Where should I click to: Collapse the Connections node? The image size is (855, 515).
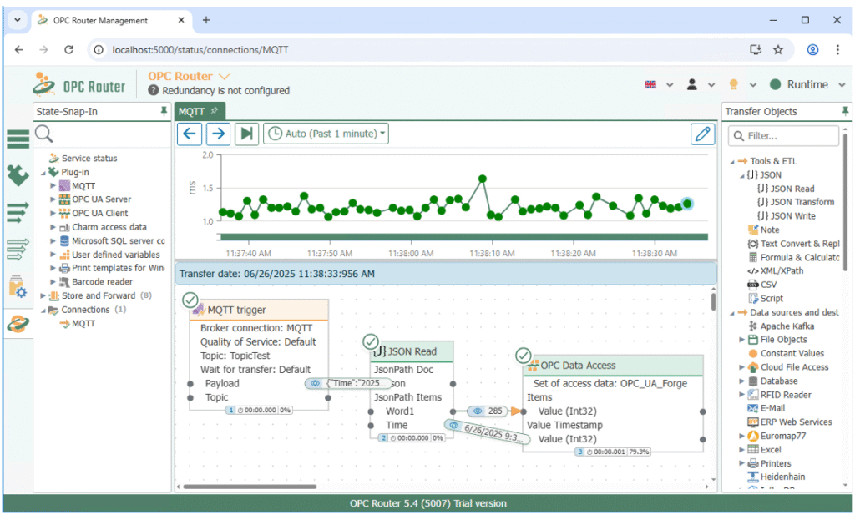pyautogui.click(x=43, y=311)
